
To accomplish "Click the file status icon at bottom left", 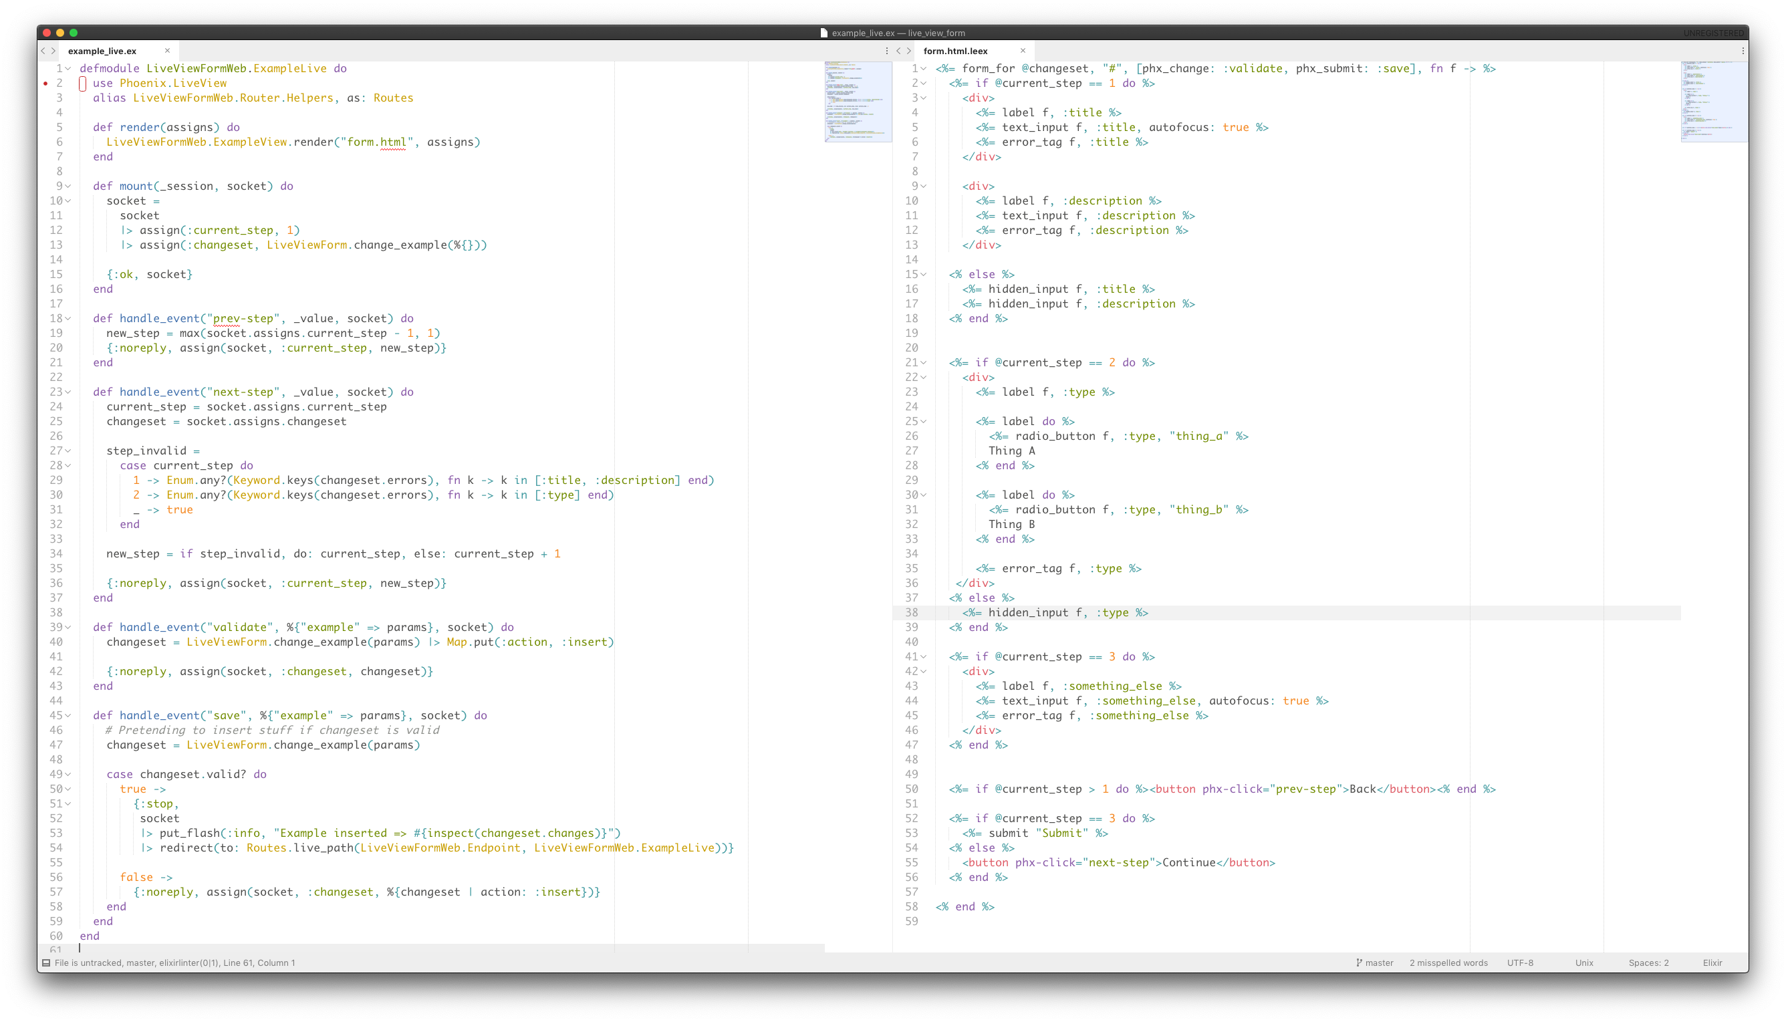I will [x=45, y=963].
